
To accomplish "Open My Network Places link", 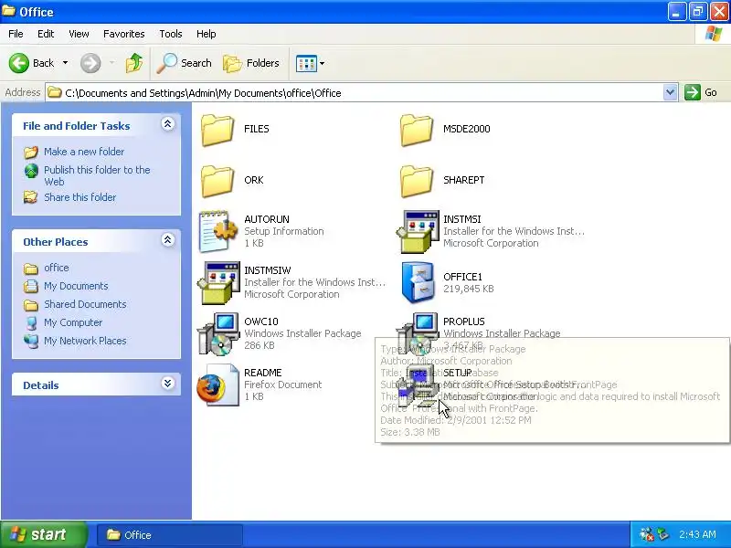I will click(85, 341).
